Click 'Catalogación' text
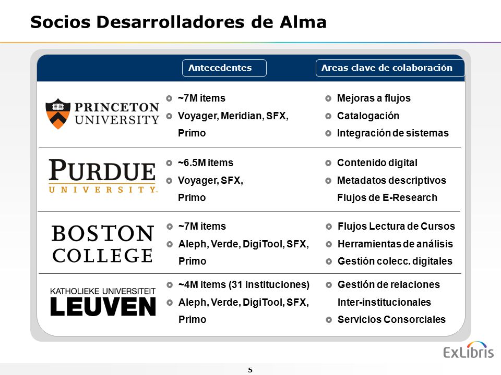The width and height of the screenshot is (501, 375). pyautogui.click(x=368, y=116)
